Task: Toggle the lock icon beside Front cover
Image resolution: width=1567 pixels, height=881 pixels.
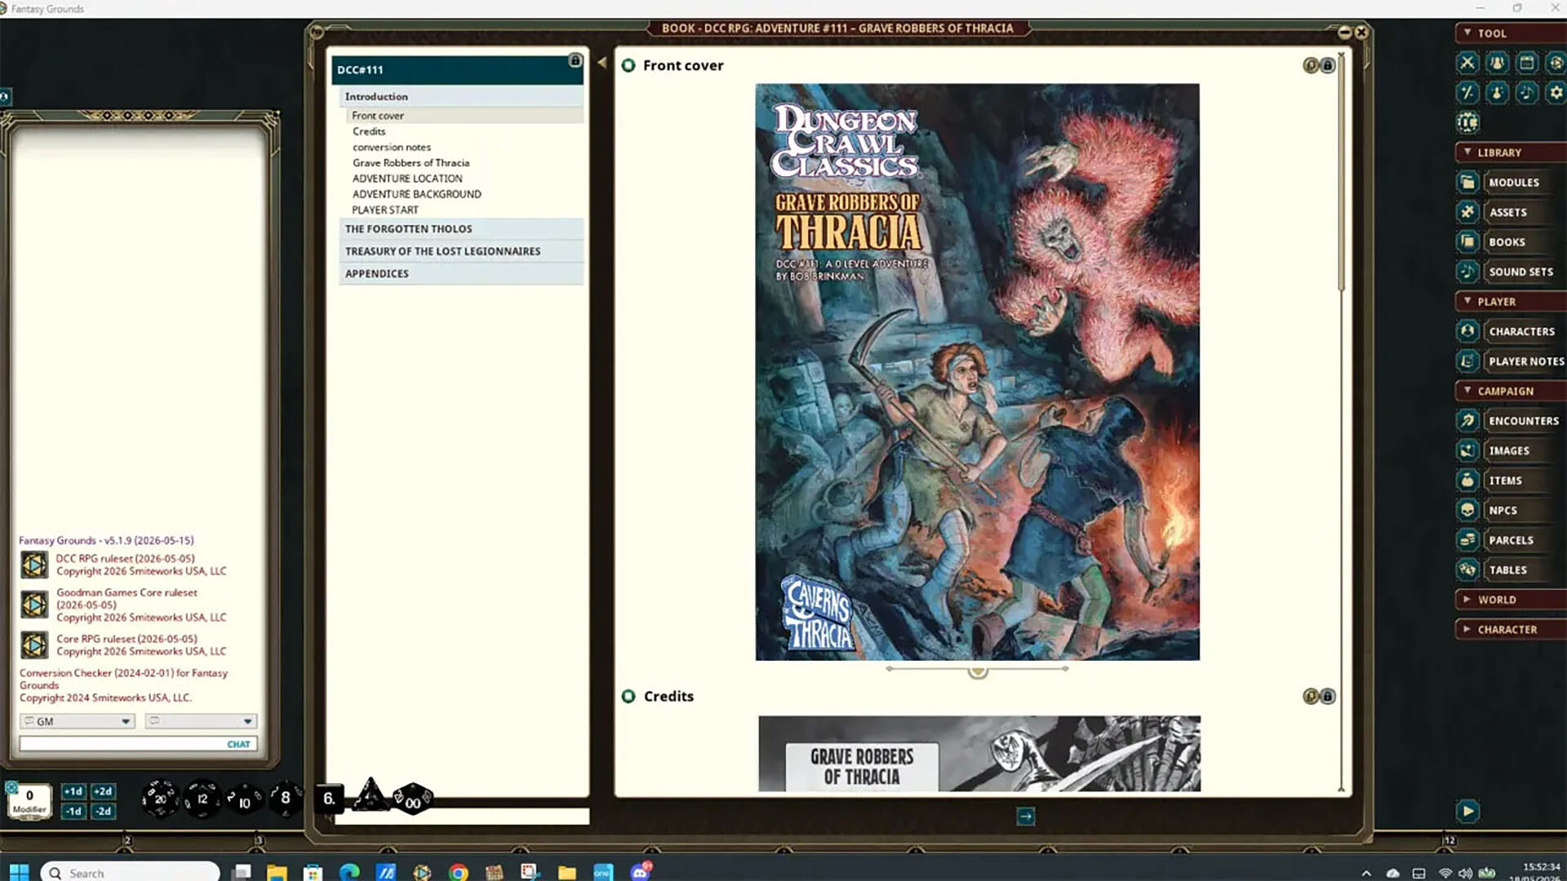Action: [1328, 65]
